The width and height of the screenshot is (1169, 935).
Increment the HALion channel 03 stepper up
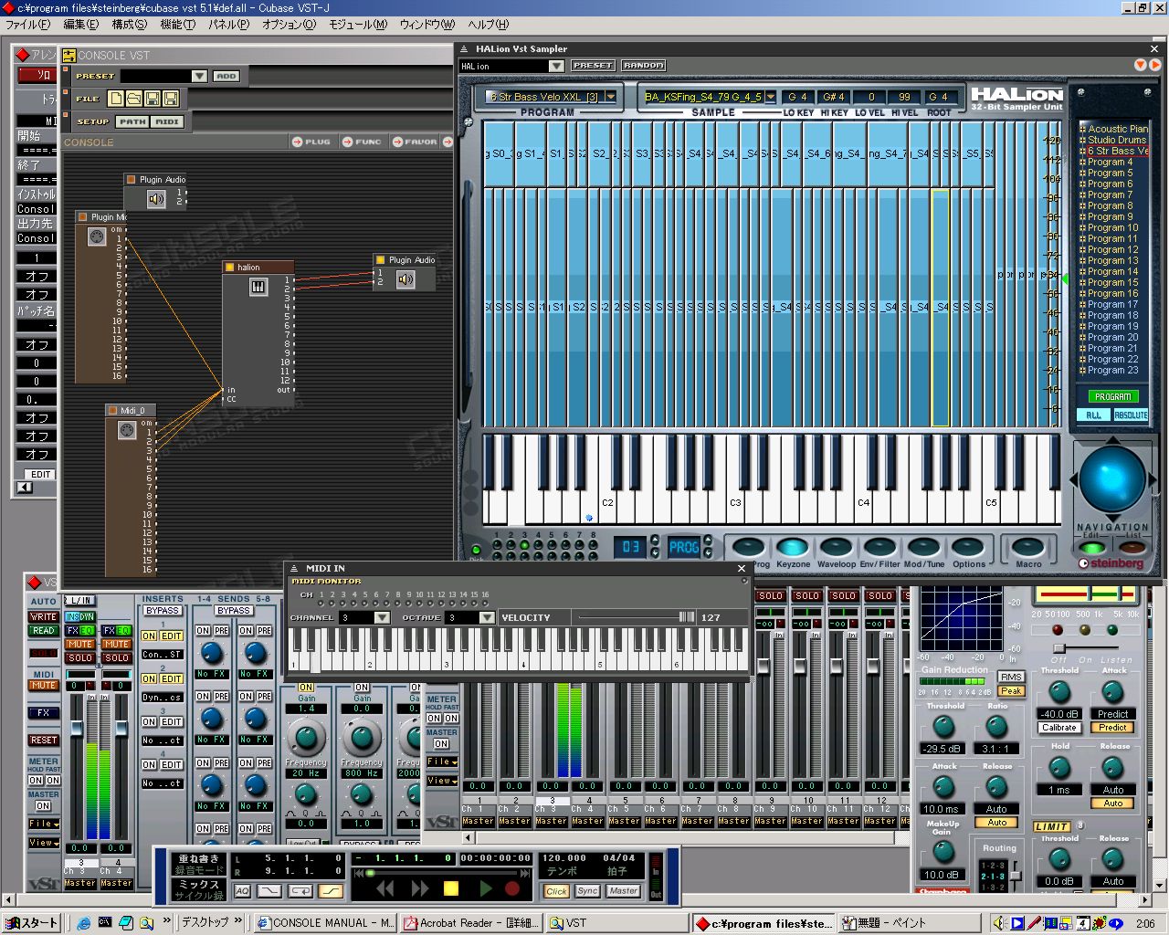tap(655, 541)
